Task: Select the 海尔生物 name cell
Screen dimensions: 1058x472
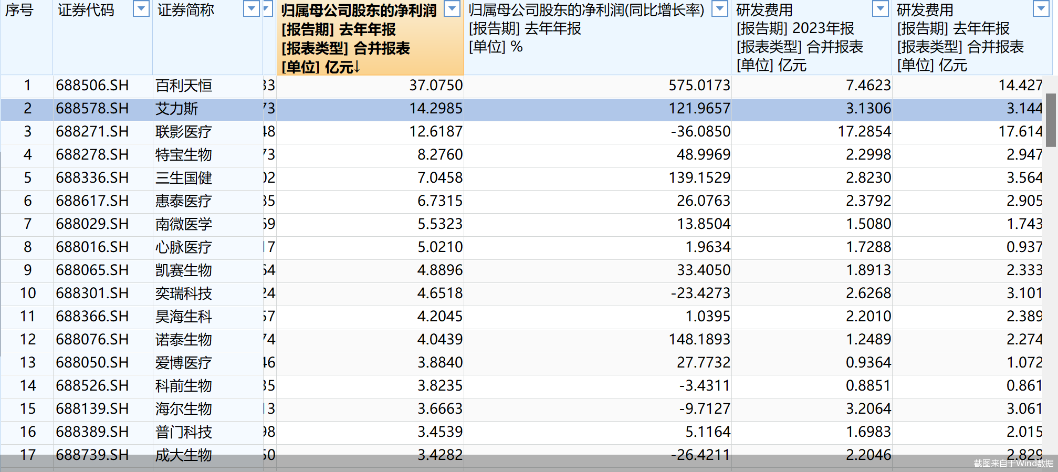Action: pyautogui.click(x=184, y=409)
